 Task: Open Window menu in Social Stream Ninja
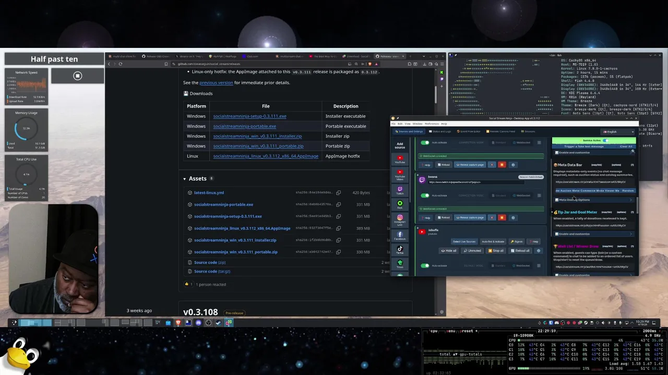(x=417, y=124)
